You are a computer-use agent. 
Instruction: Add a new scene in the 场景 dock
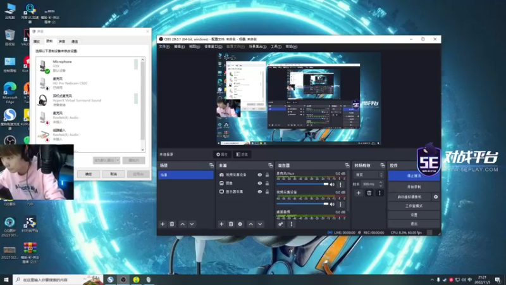[163, 224]
